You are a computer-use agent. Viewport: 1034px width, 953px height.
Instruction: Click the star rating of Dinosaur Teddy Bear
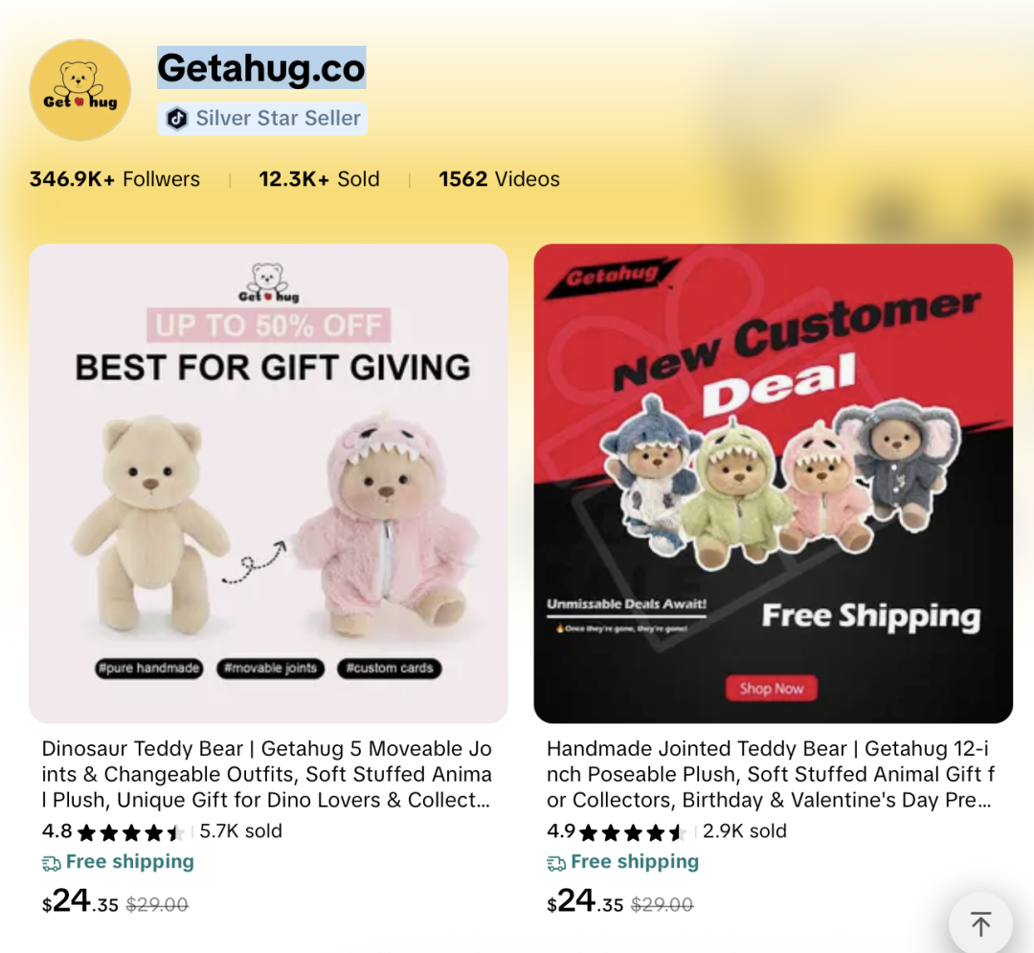(130, 832)
